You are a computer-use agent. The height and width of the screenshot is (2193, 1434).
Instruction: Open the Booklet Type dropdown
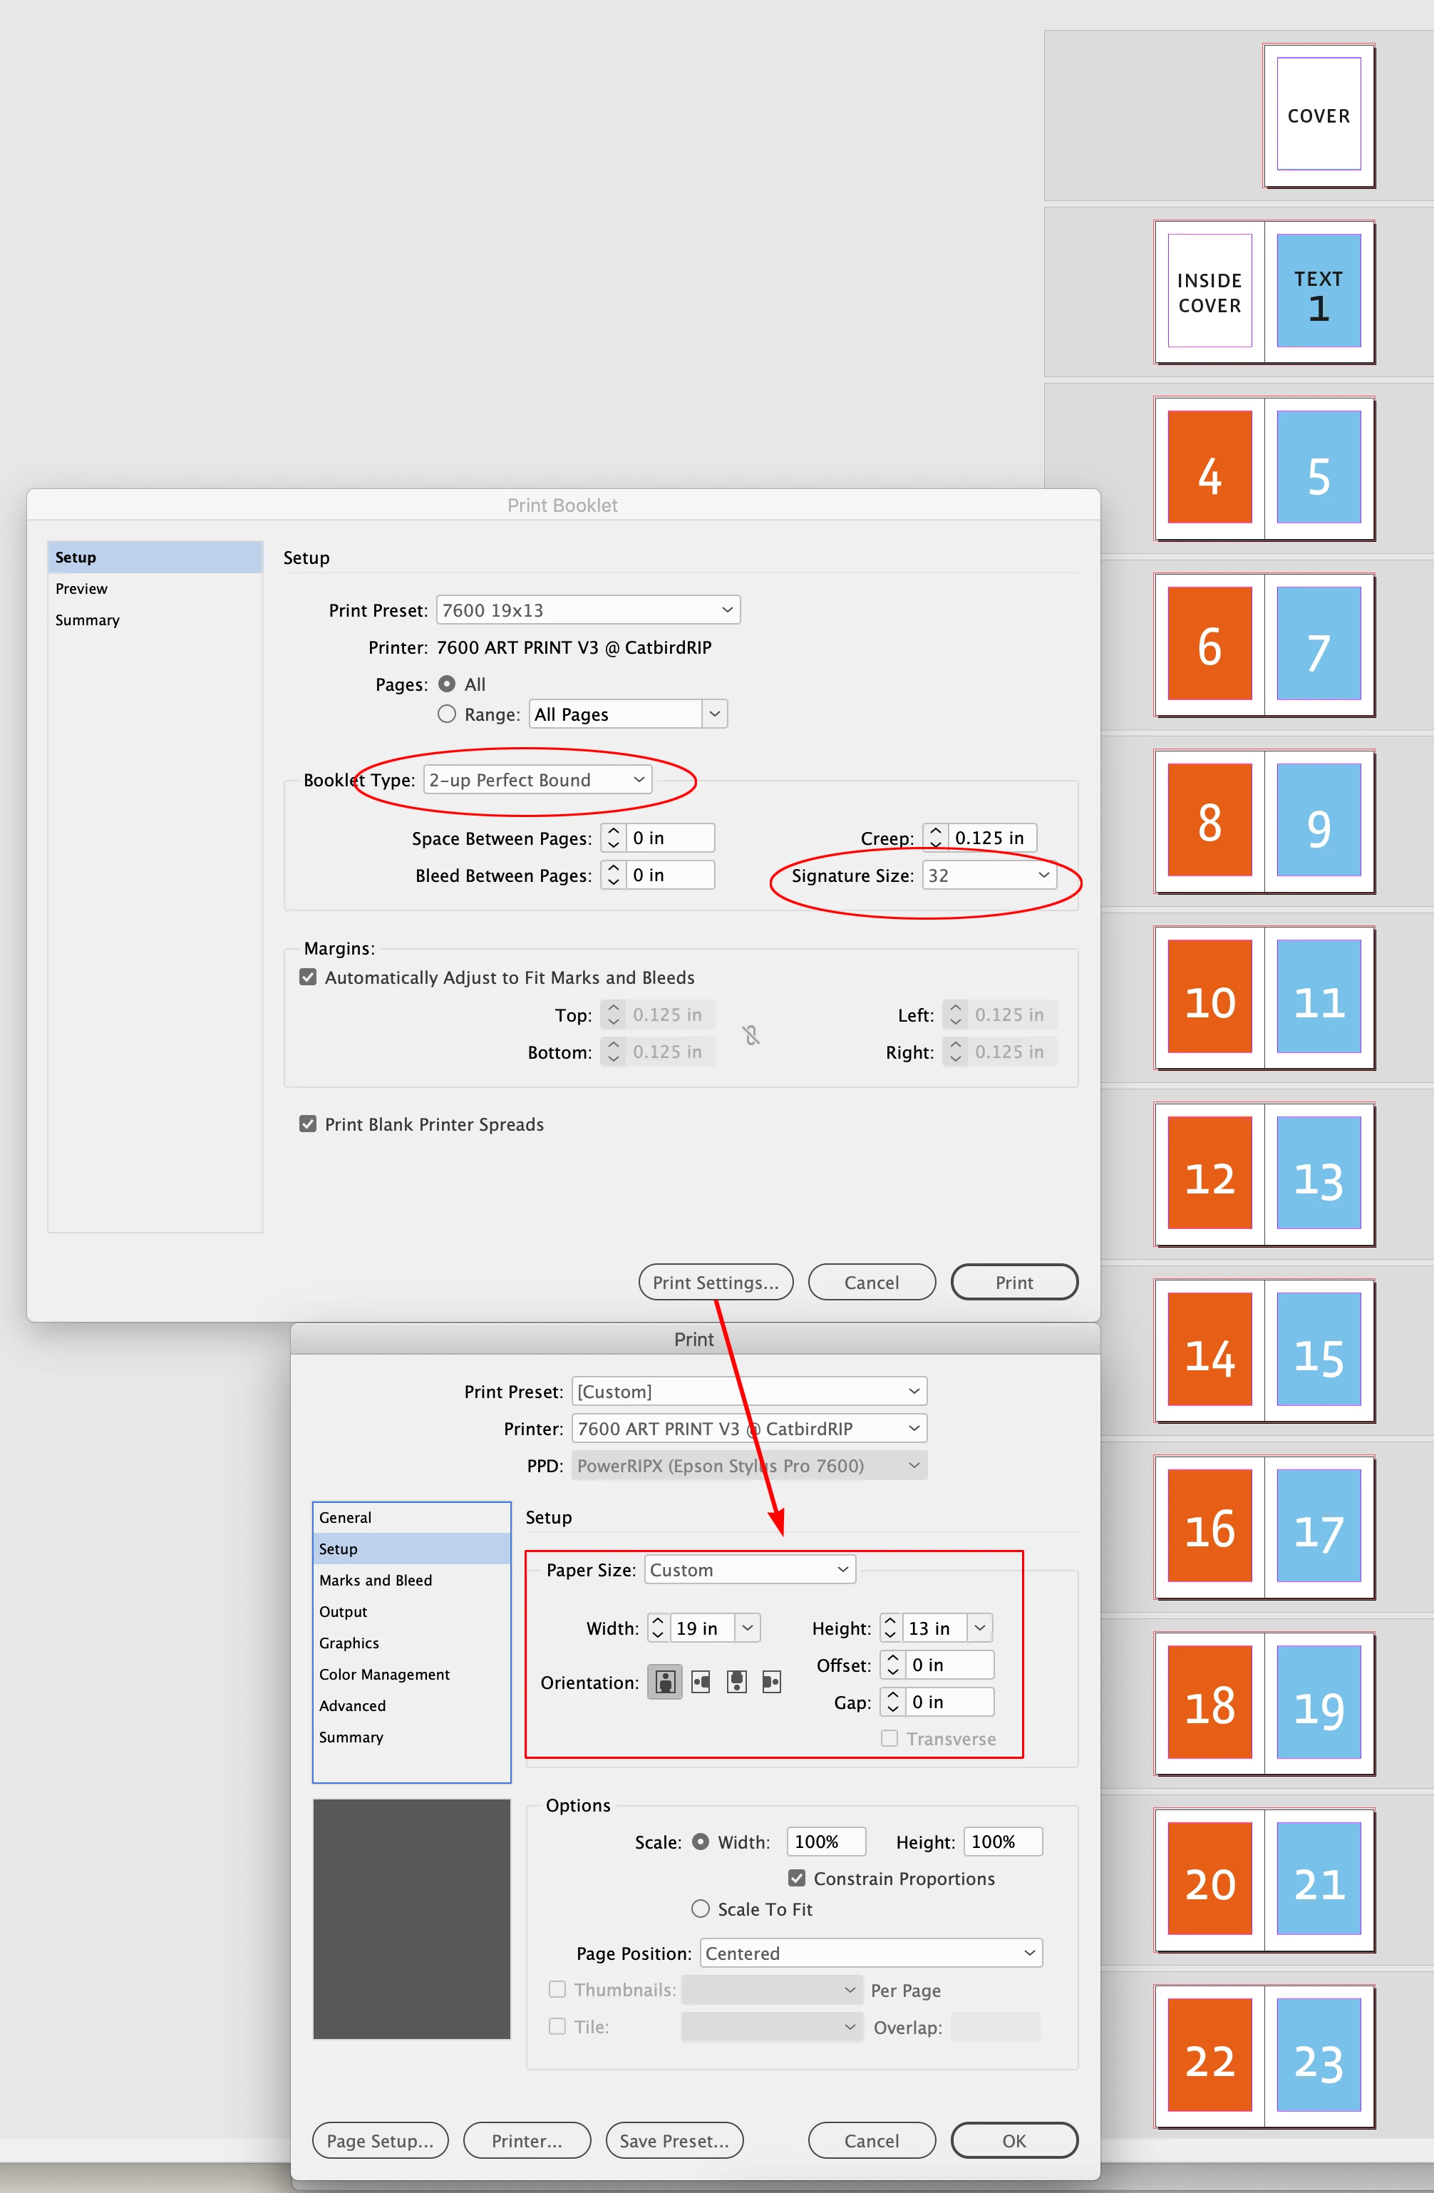(537, 779)
